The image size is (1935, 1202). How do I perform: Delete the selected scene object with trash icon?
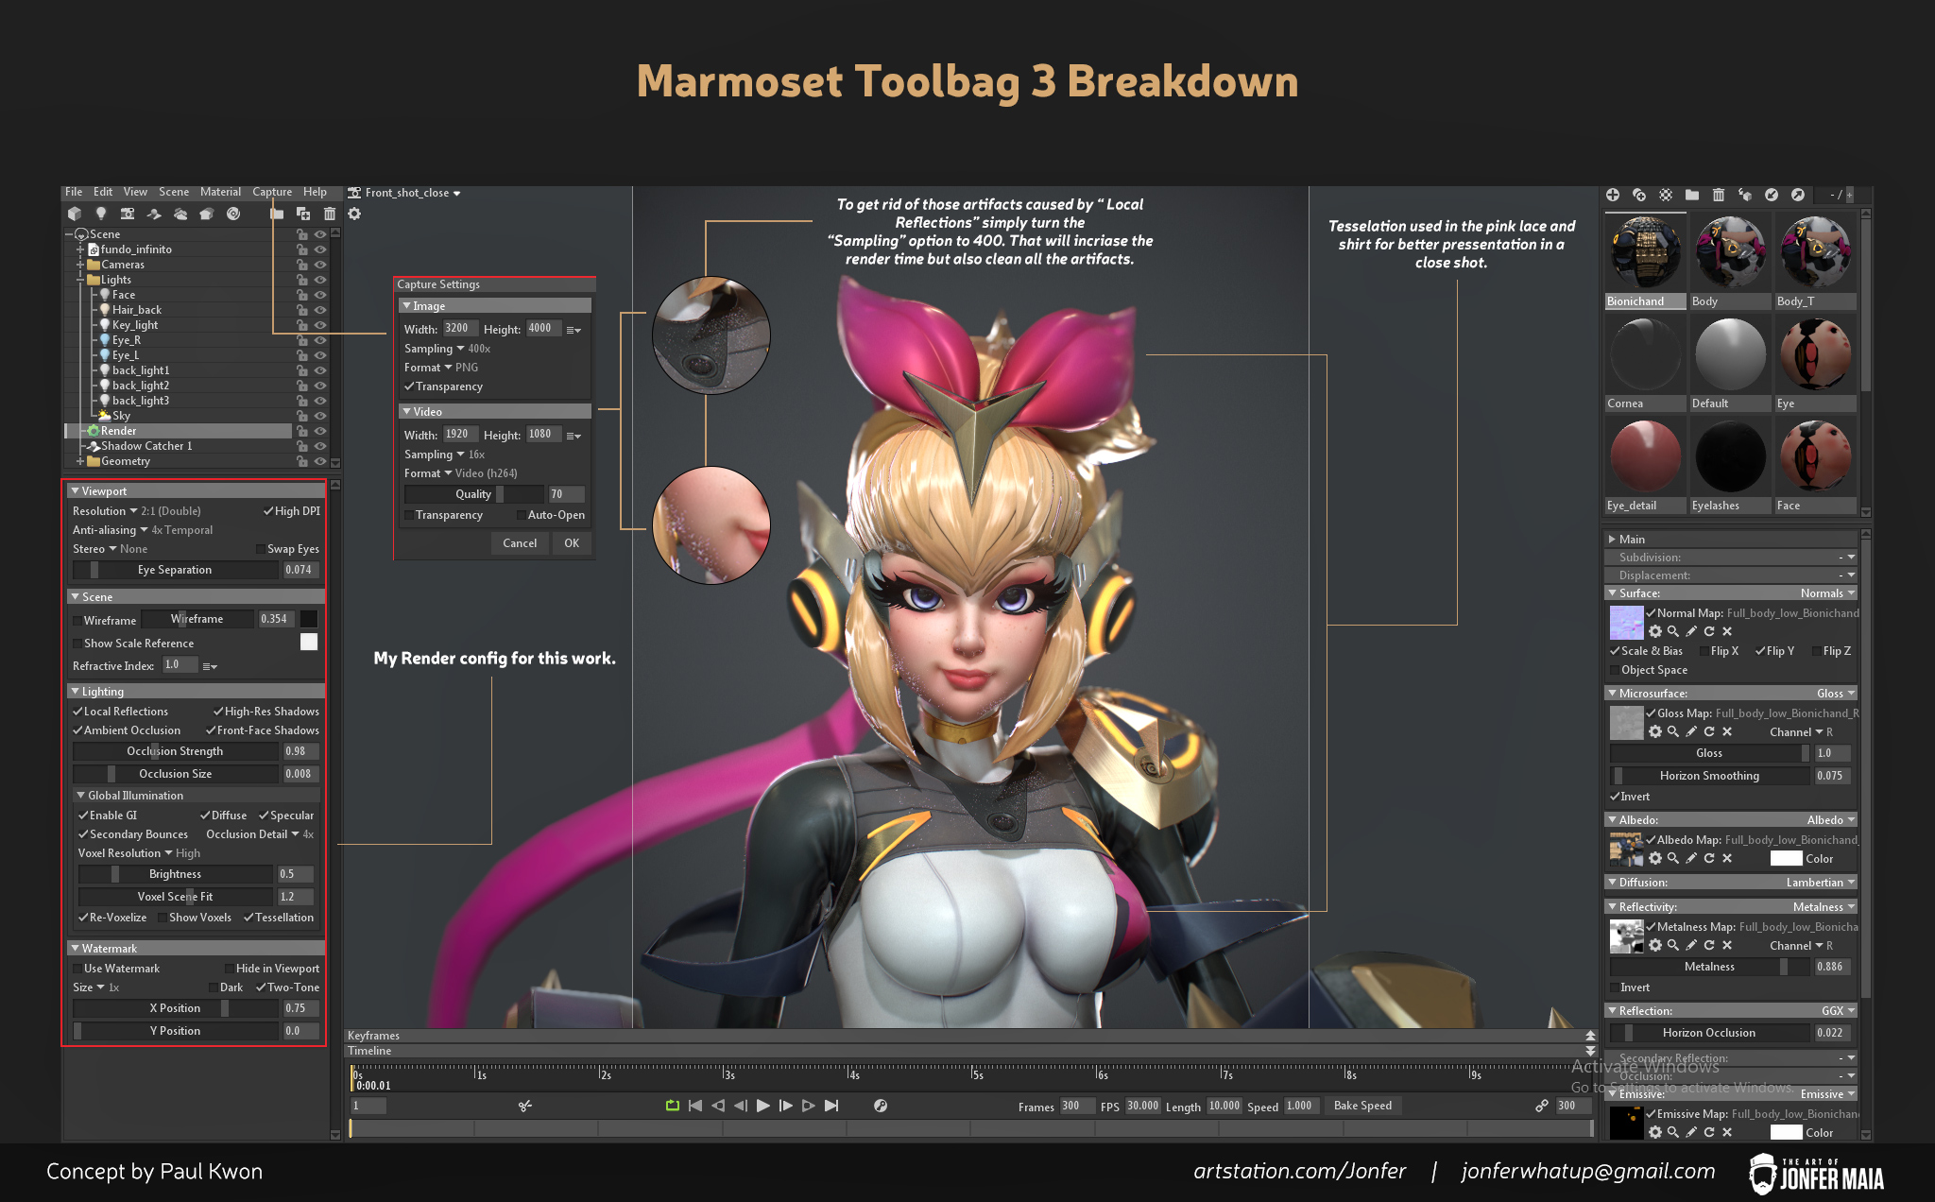(330, 214)
